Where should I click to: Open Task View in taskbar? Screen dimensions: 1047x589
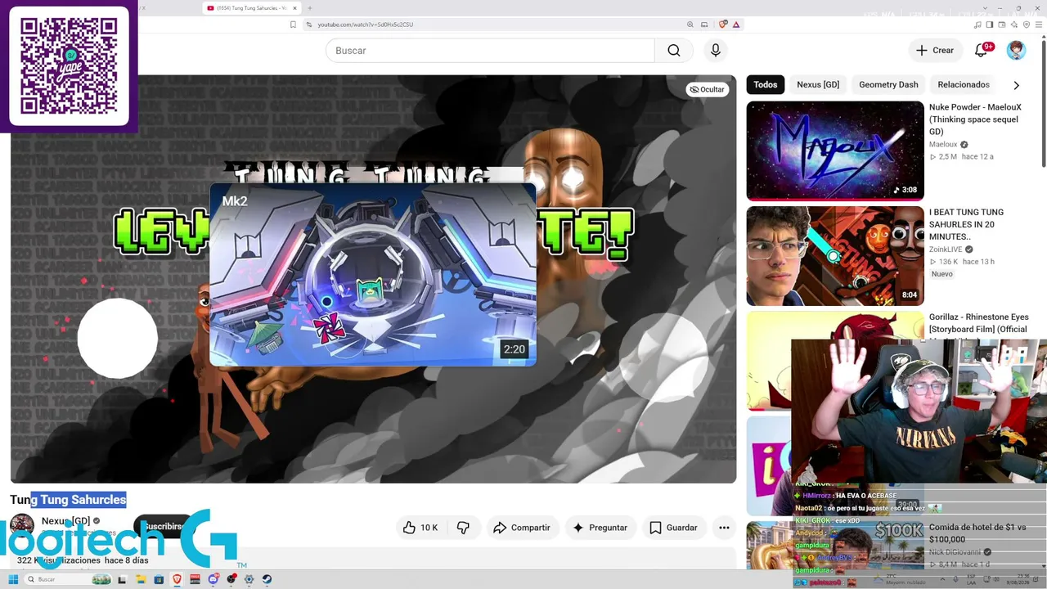point(123,579)
